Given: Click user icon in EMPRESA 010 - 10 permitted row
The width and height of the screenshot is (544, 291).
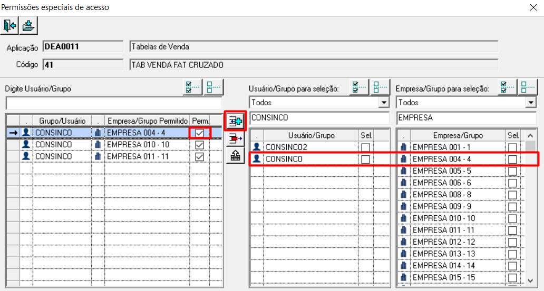Looking at the screenshot, I should point(26,144).
